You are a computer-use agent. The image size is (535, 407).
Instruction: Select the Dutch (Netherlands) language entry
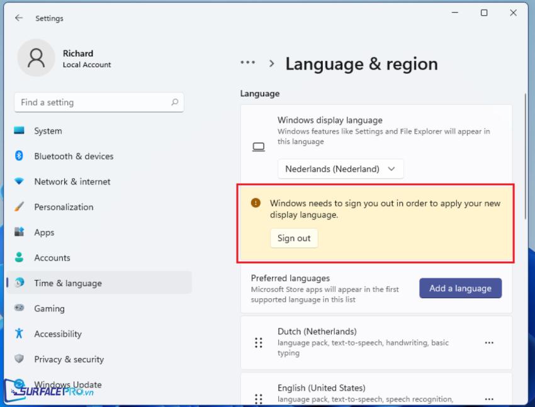pyautogui.click(x=376, y=342)
